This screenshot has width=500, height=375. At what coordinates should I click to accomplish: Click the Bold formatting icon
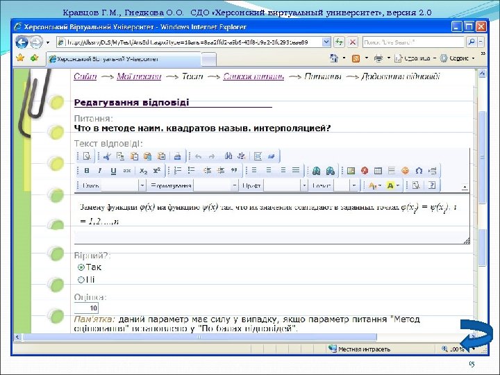coord(87,171)
